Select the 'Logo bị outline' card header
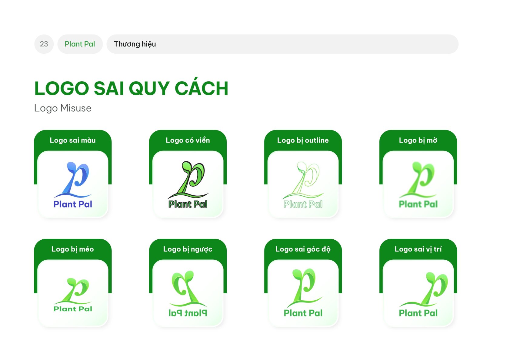Image resolution: width=510 pixels, height=361 pixels. (x=303, y=140)
